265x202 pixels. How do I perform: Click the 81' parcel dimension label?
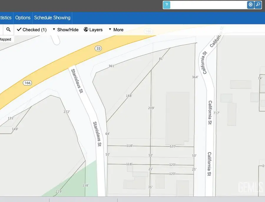click(x=161, y=59)
